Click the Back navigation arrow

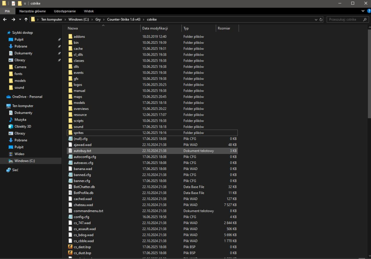[5, 19]
